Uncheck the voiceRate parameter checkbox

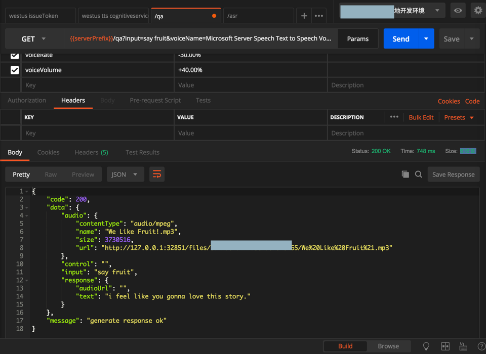pos(15,55)
